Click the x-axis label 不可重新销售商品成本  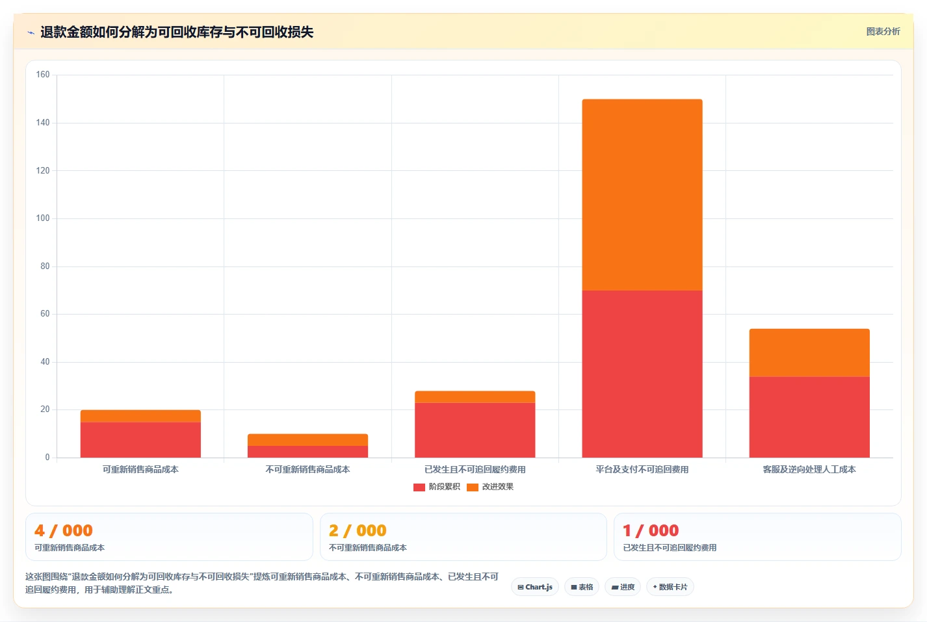click(x=308, y=469)
